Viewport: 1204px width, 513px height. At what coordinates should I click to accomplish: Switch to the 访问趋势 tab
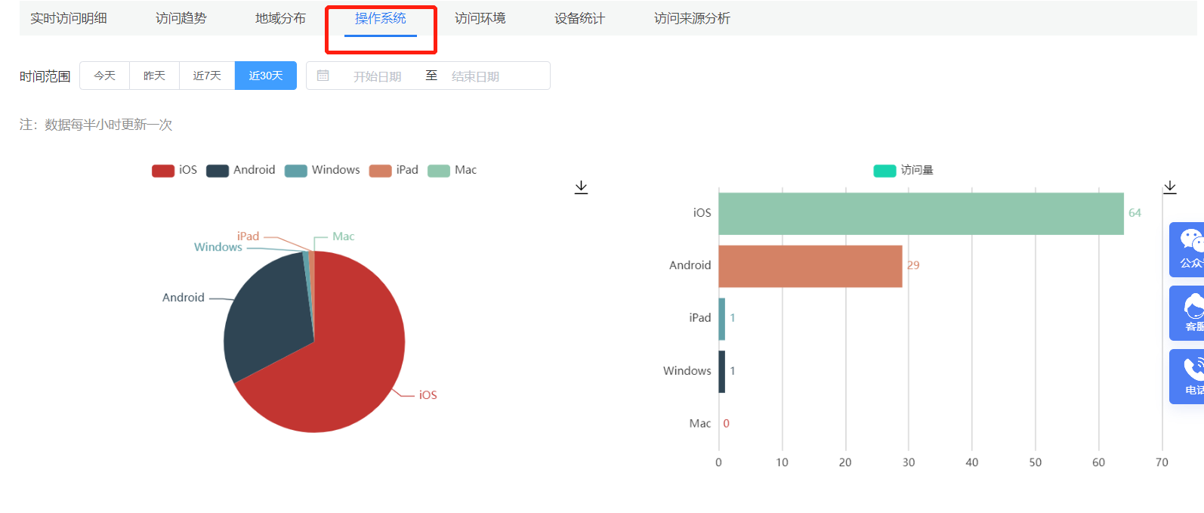coord(181,18)
